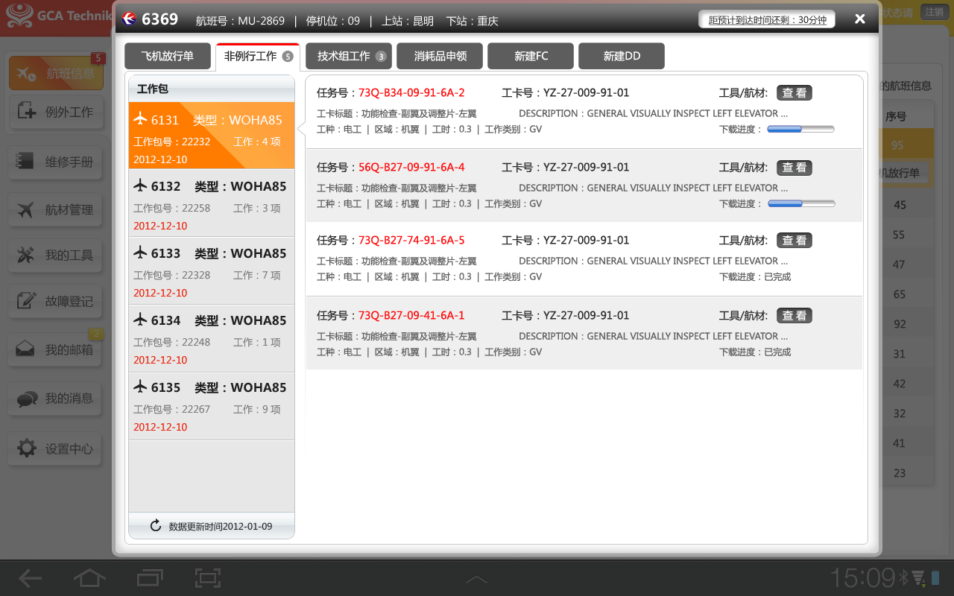Click the gear icon of 设置中心
The width and height of the screenshot is (954, 596).
tap(26, 448)
